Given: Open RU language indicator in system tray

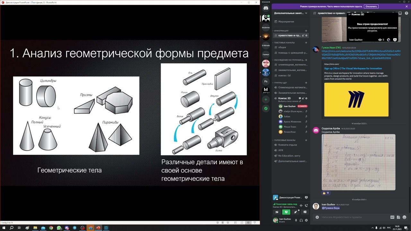Looking at the screenshot, I should click(x=389, y=228).
